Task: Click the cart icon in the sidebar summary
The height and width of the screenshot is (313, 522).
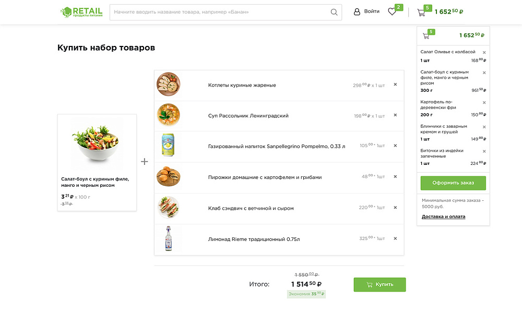Action: pyautogui.click(x=425, y=35)
